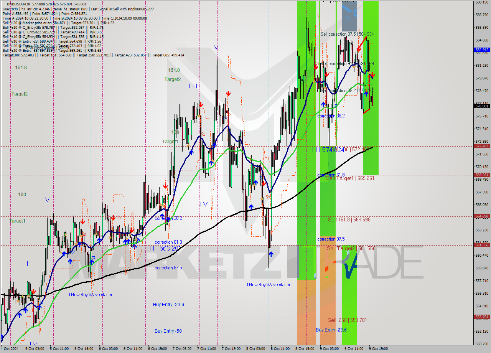This screenshot has width=491, height=353.
Task: Click the 'Sell correction 87.5 | 584.934' label
Action: click(x=347, y=34)
